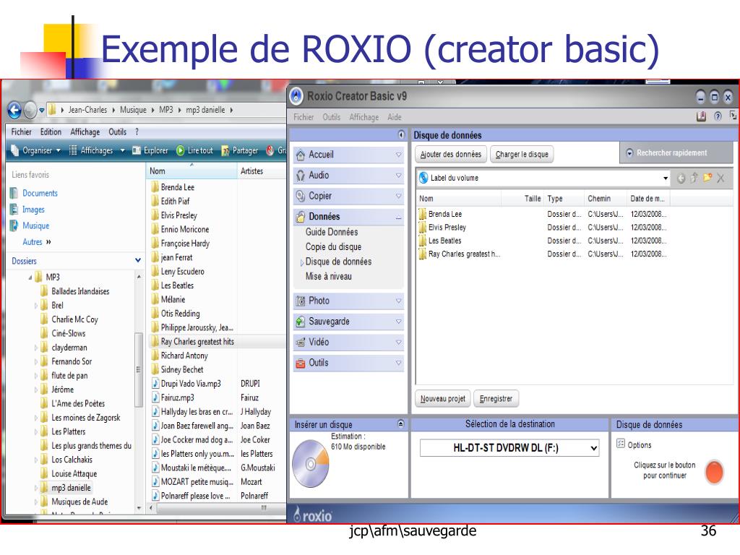The image size is (740, 555).
Task: Select the Edith Piaf folder
Action: click(x=175, y=201)
